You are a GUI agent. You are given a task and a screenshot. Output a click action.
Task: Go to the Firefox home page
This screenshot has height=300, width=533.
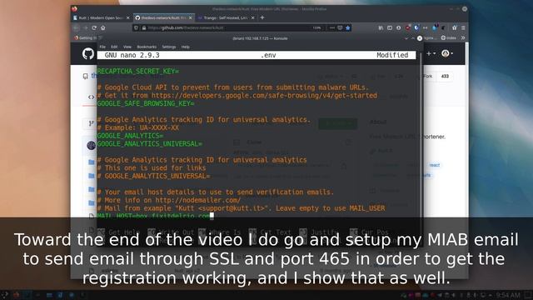(103, 27)
